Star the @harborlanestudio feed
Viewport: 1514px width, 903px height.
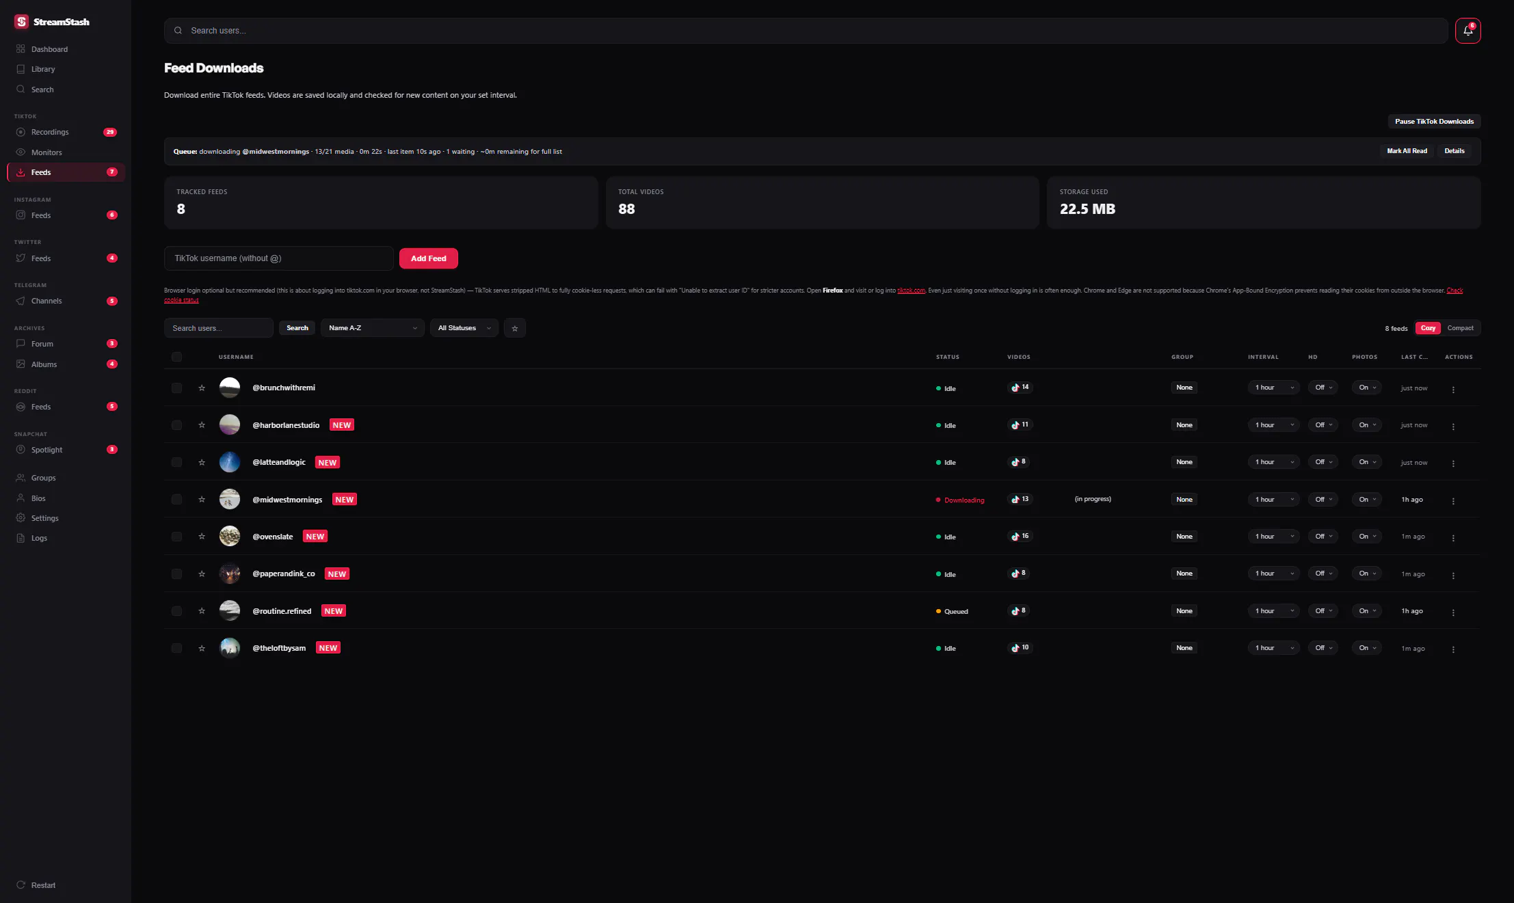(202, 425)
